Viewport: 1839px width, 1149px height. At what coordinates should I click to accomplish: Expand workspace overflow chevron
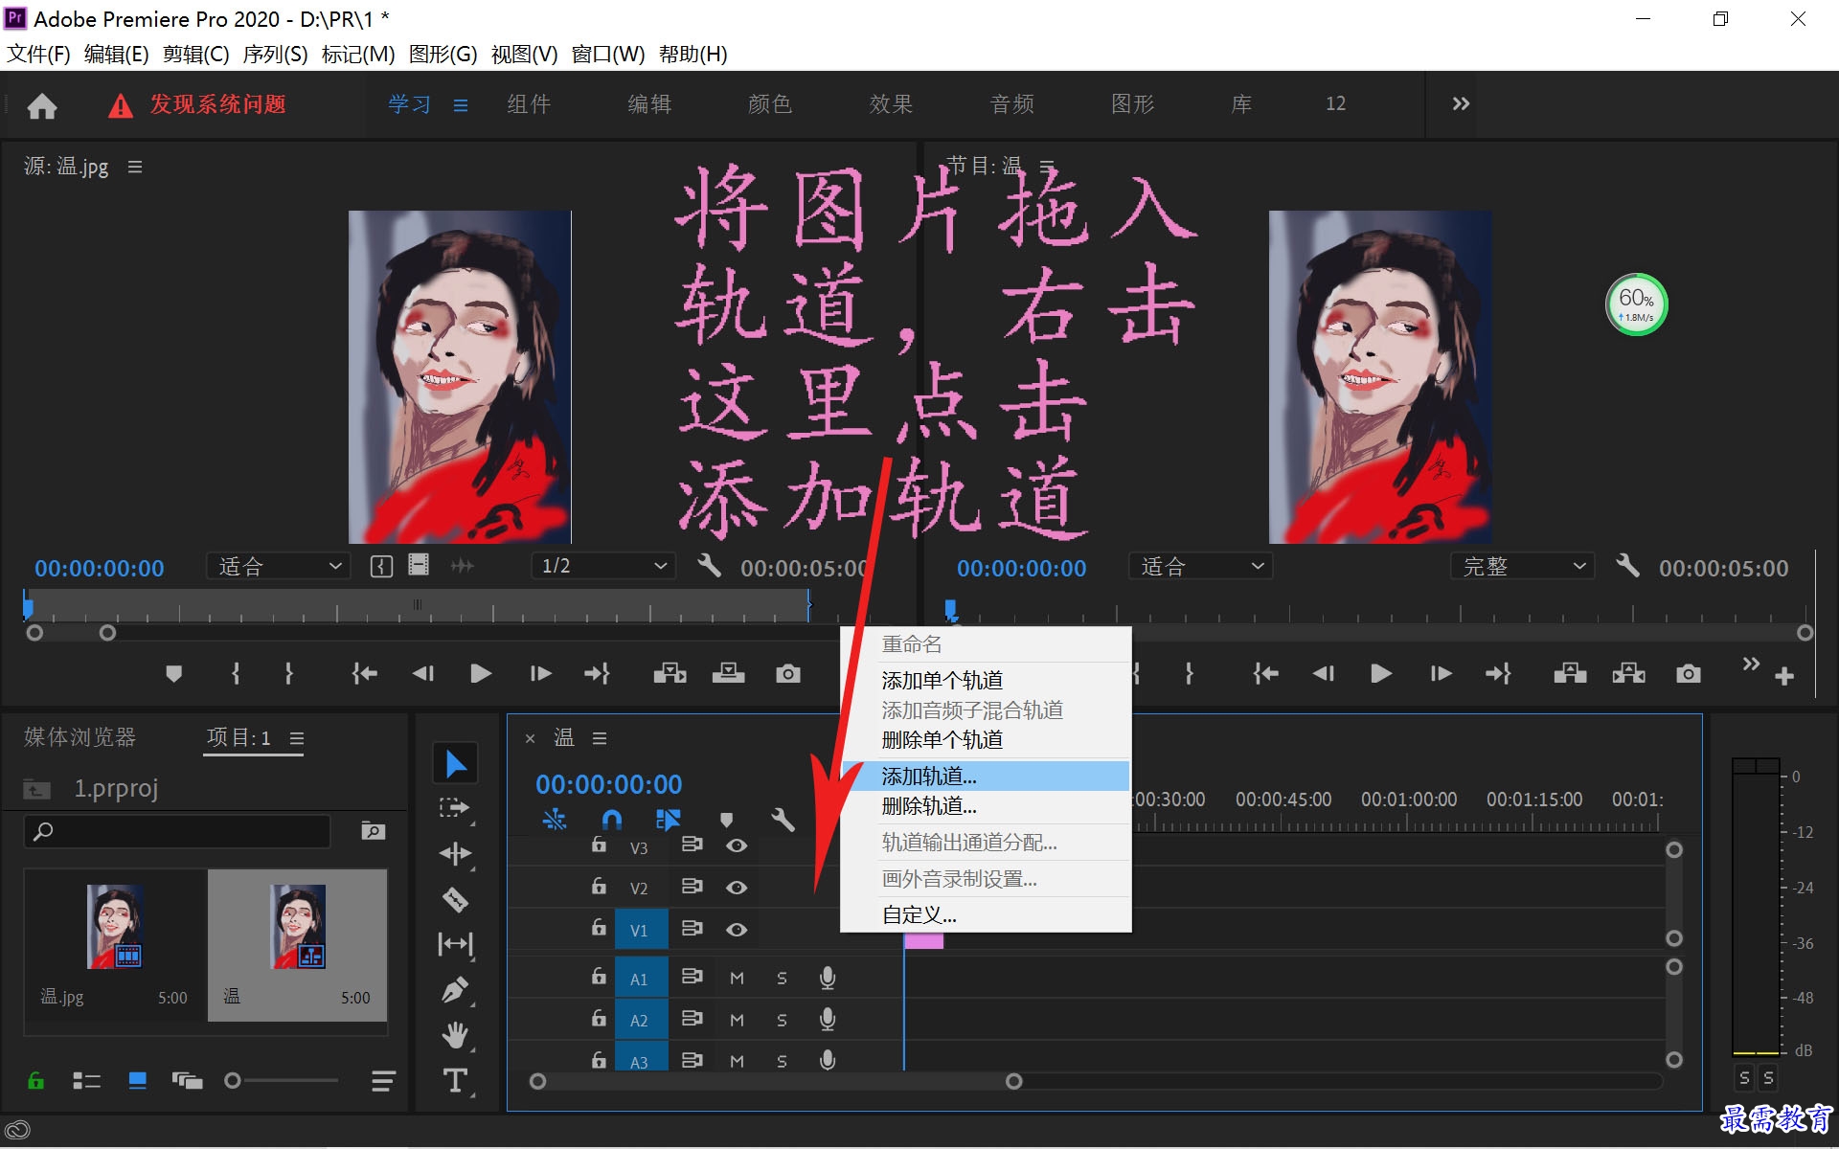[1460, 103]
